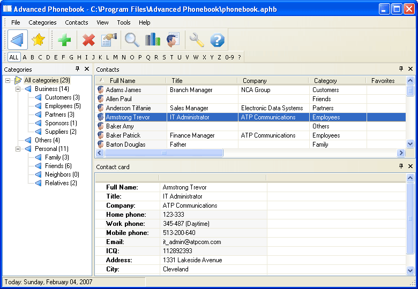Open settings with the wrench icon
The width and height of the screenshot is (418, 289).
pyautogui.click(x=197, y=40)
